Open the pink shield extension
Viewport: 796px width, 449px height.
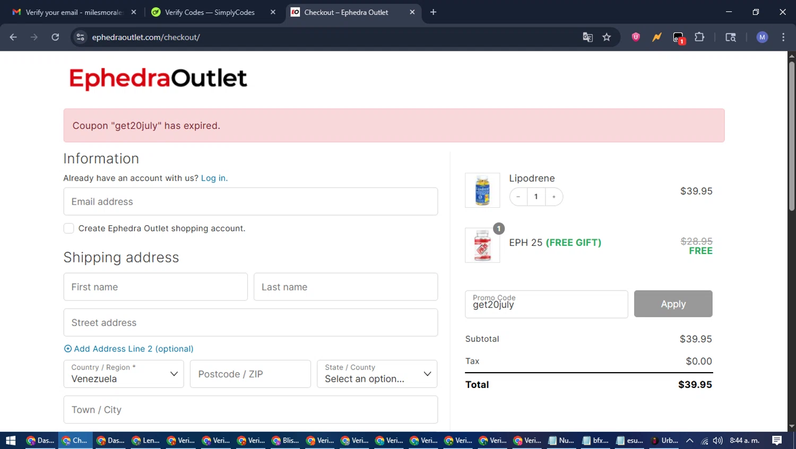[636, 37]
